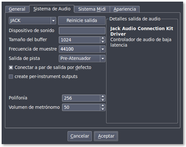Image resolution: width=186 pixels, height=147 pixels.
Task: Select the Sistema de Audio tab
Action: click(x=52, y=9)
